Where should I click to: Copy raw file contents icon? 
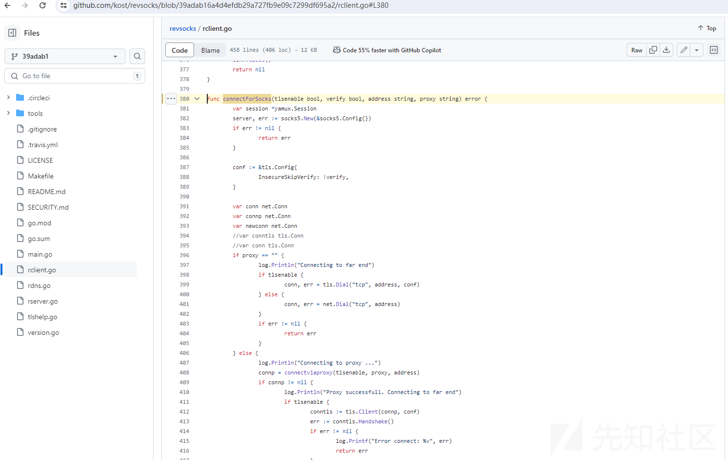pyautogui.click(x=653, y=50)
